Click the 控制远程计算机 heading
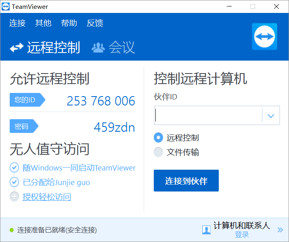 click(200, 79)
